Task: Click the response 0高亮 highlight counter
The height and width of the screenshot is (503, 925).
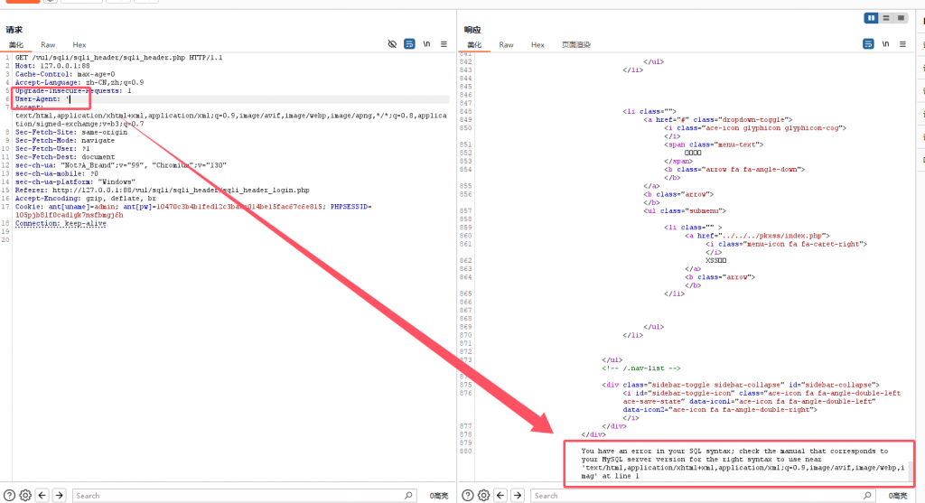Action: [x=897, y=496]
